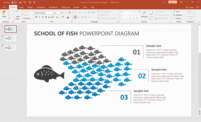Click the Save icon in the title bar
This screenshot has width=201, height=122.
click(x=20, y=2)
